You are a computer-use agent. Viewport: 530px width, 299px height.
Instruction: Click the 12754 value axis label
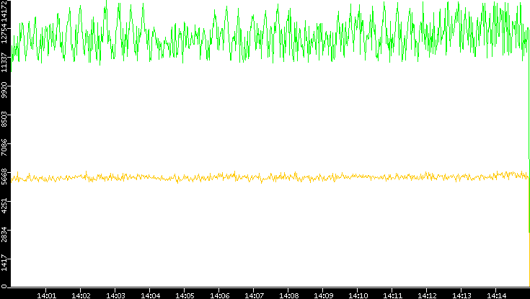(4, 33)
